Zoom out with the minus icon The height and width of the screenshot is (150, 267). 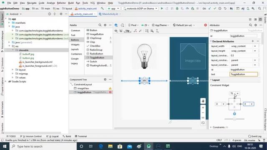point(203,112)
